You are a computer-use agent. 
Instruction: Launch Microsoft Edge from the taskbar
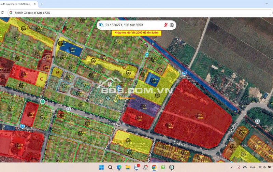coord(119,167)
